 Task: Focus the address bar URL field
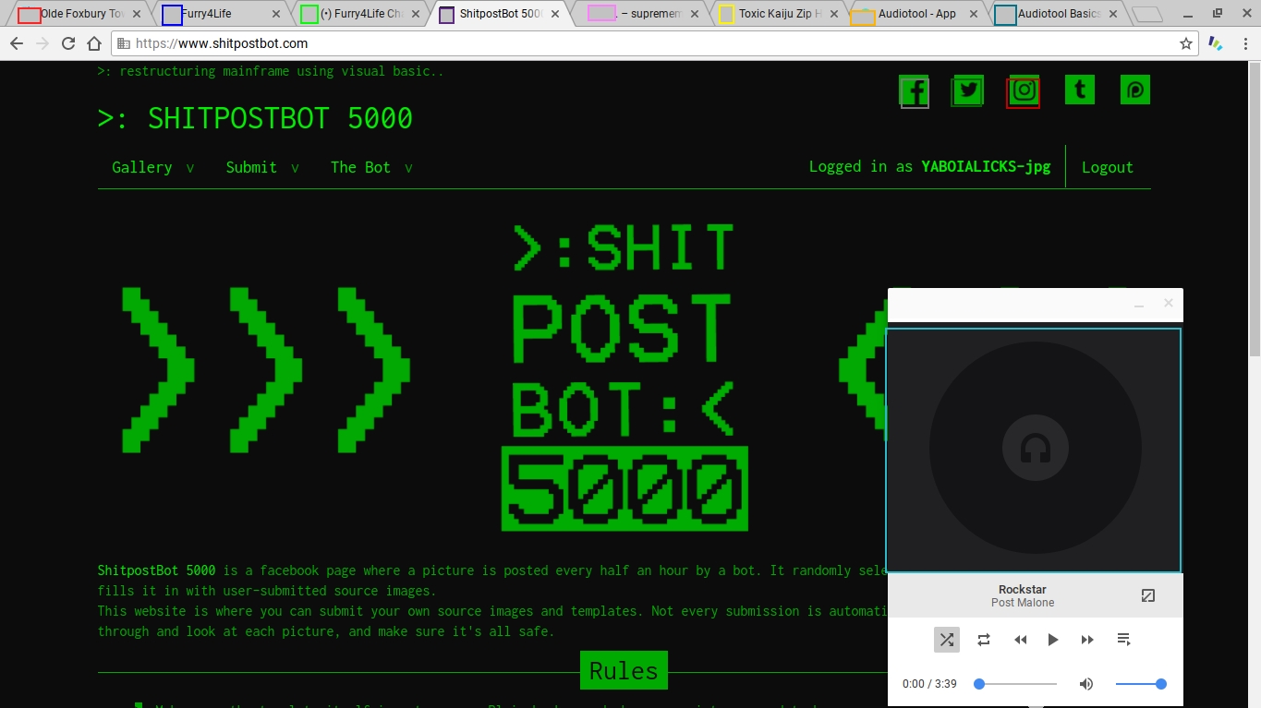647,43
